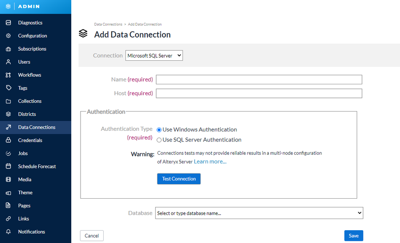Viewport: 400px width, 243px height.
Task: Click the Use Windows Authentication label
Action: [200, 129]
